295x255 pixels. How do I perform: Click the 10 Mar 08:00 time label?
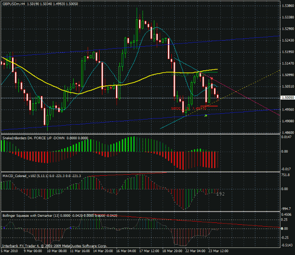[57, 251]
